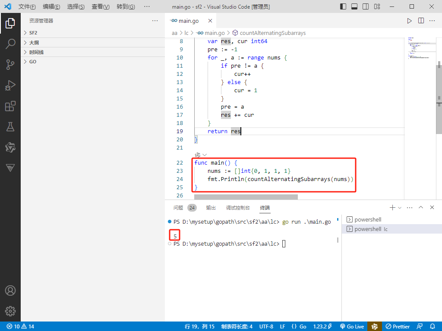Screen dimensions: 442x331
Task: Change UTF-8 file encoding
Action: (x=266, y=327)
